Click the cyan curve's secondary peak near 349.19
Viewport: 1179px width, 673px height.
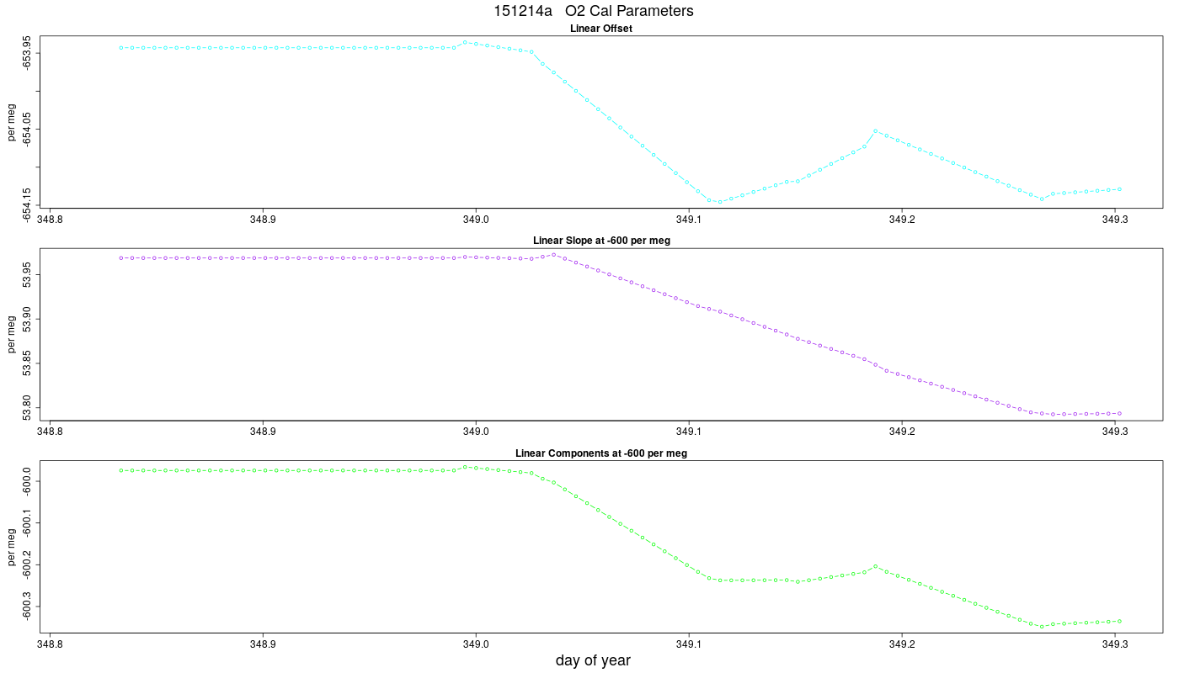tap(875, 130)
